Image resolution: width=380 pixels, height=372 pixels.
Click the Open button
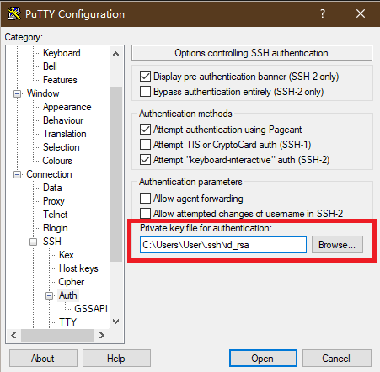263,359
